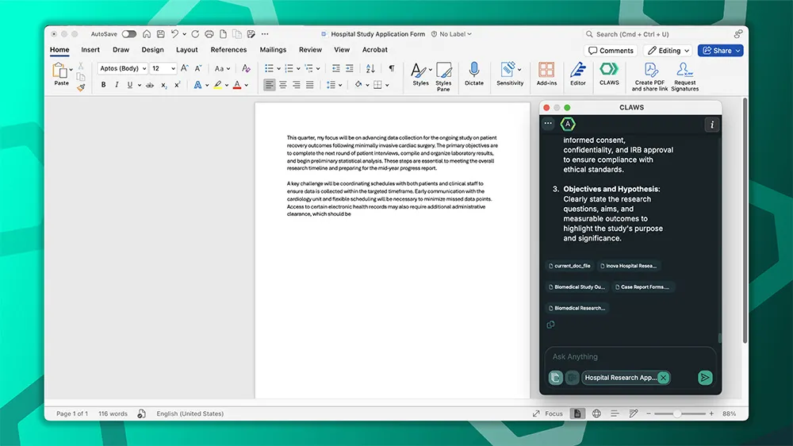Adjust the zoom slider handle

(x=676, y=413)
